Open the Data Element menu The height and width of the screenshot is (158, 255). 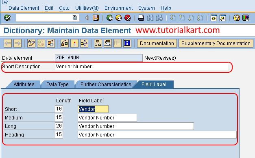[24, 8]
